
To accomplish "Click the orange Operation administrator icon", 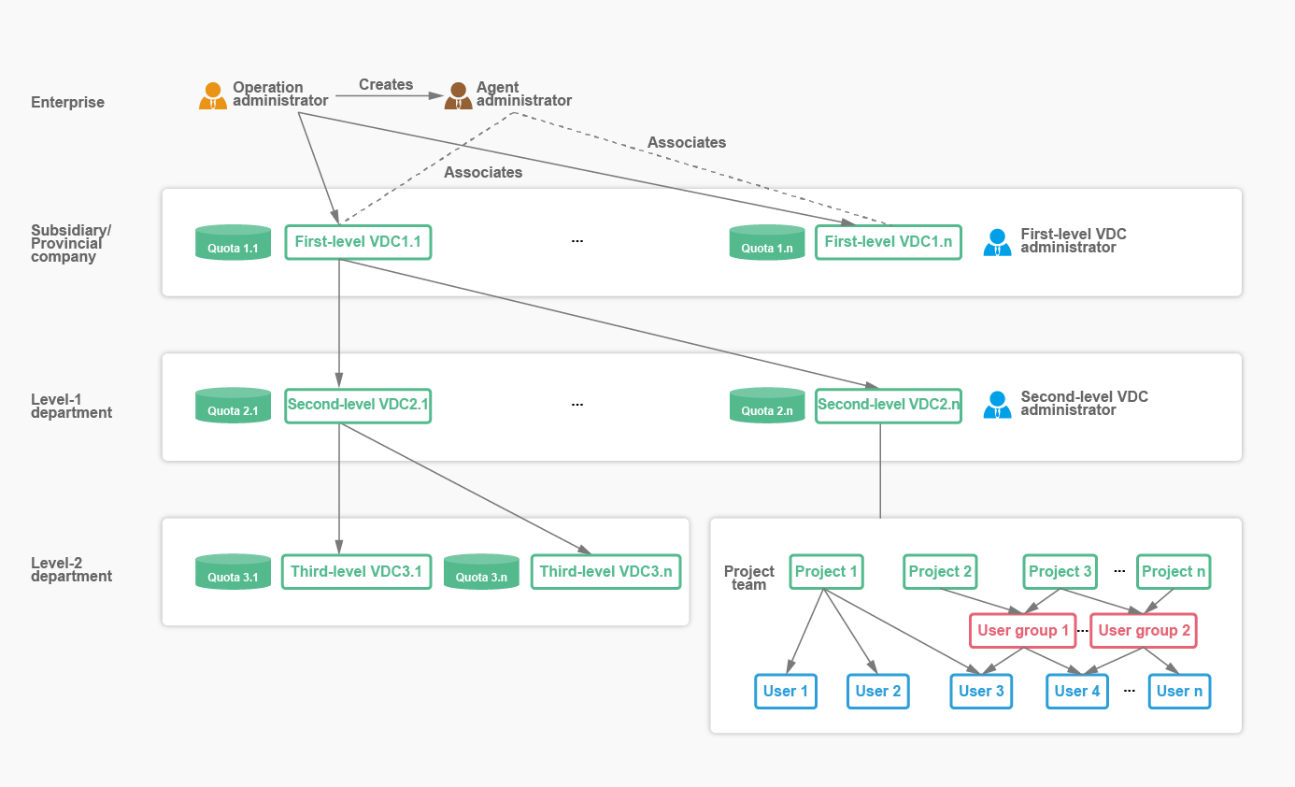I will pos(213,95).
